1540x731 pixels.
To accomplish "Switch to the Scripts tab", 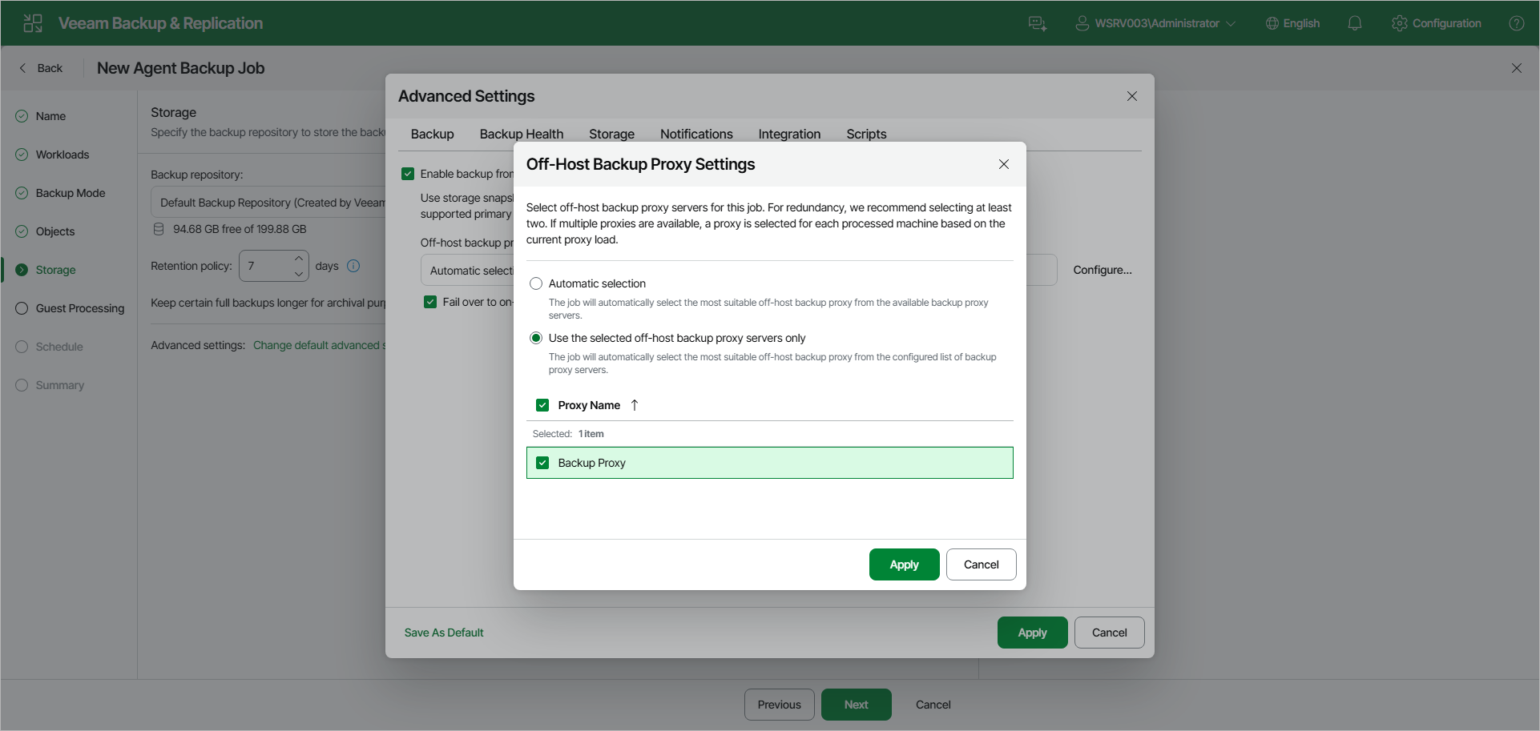I will (866, 134).
